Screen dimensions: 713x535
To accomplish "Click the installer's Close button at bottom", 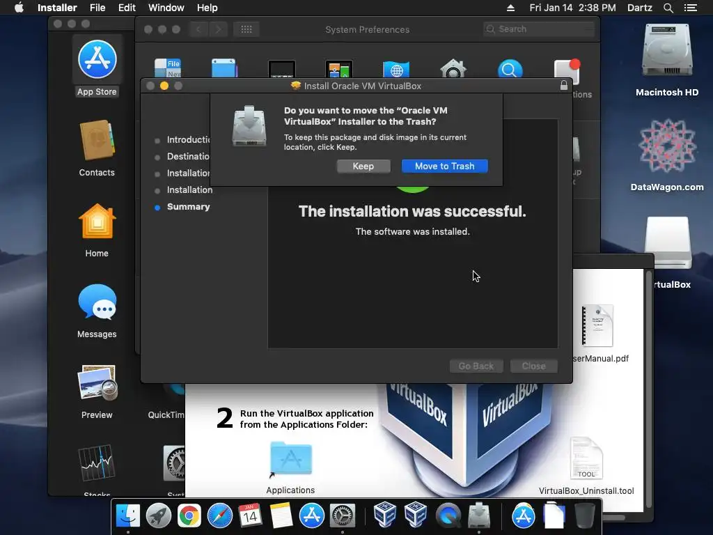I will coord(533,366).
